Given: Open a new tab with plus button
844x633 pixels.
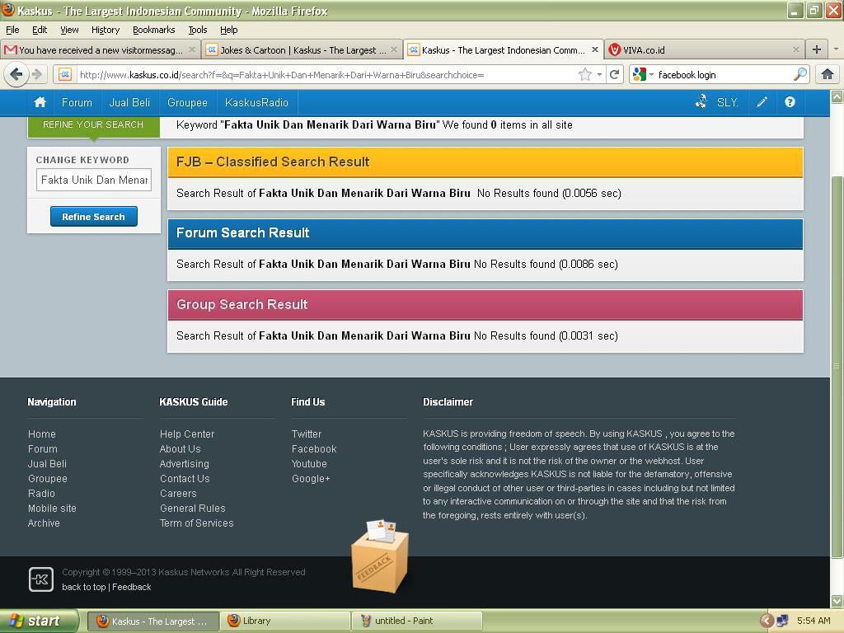Looking at the screenshot, I should point(817,49).
